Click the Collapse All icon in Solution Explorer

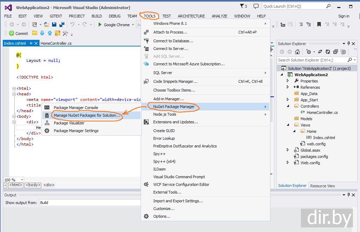point(336,52)
